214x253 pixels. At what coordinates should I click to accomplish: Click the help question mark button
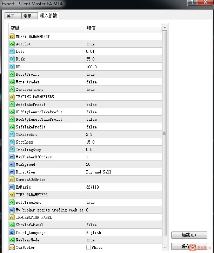(192, 2)
